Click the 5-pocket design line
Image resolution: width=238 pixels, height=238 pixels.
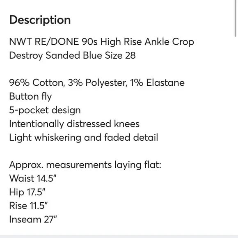point(45,110)
